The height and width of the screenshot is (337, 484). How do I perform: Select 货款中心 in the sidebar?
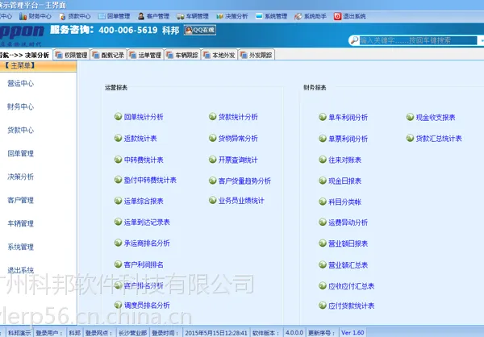tap(21, 130)
